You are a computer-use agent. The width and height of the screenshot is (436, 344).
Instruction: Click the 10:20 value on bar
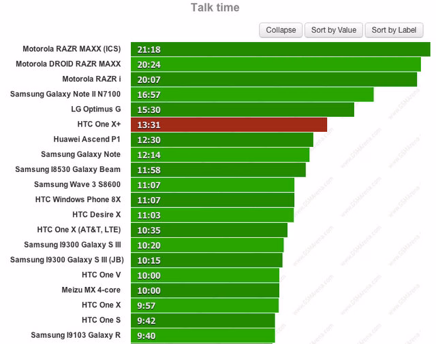click(x=149, y=245)
